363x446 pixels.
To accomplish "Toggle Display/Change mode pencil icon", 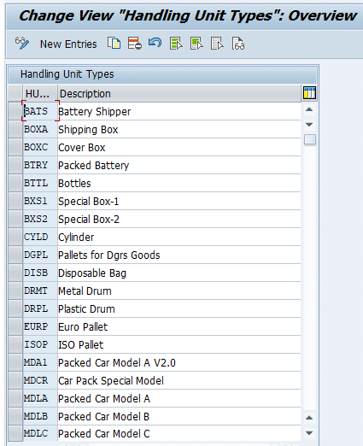I will [22, 44].
